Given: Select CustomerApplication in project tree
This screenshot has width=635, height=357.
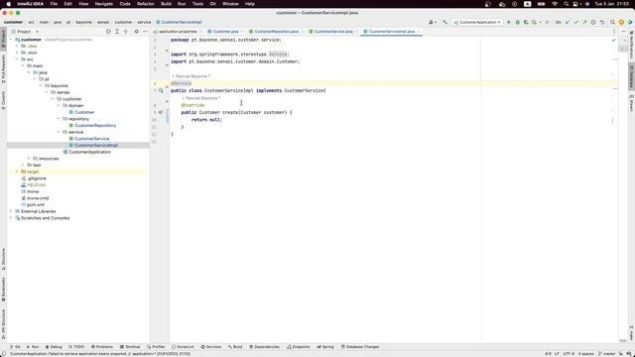Looking at the screenshot, I should click(89, 152).
